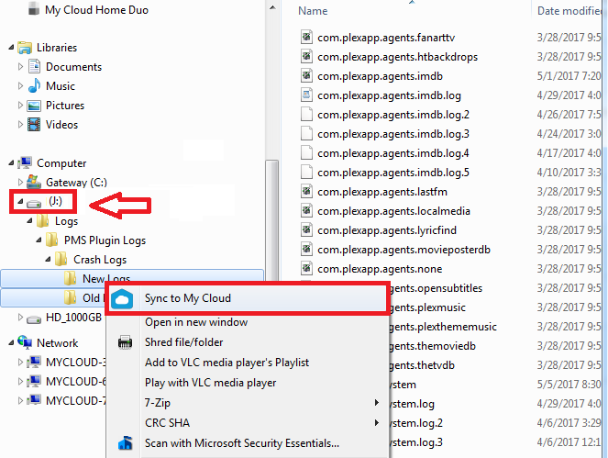Collapse the Libraries tree node
This screenshot has width=608, height=458.
pos(11,48)
